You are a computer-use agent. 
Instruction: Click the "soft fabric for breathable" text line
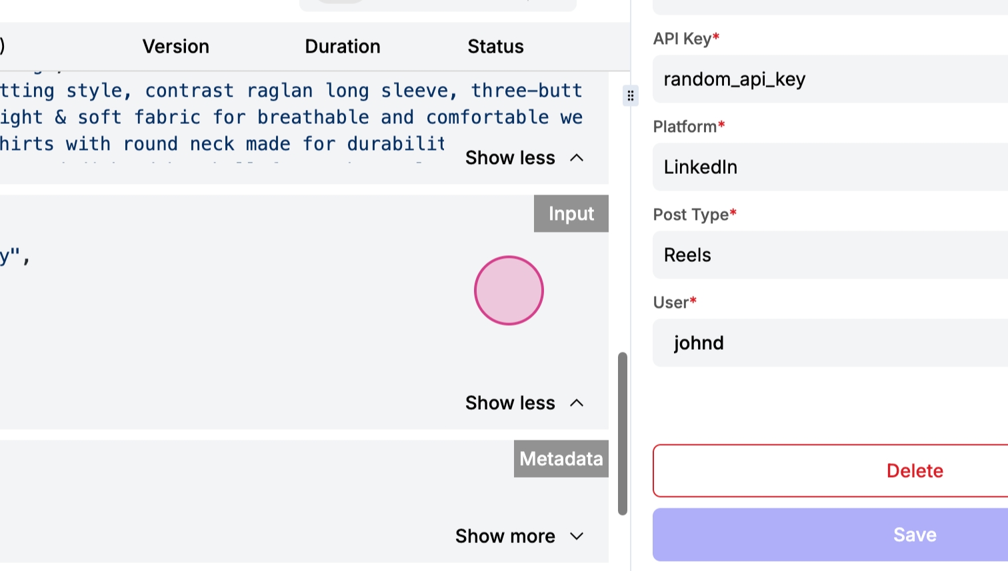point(291,117)
